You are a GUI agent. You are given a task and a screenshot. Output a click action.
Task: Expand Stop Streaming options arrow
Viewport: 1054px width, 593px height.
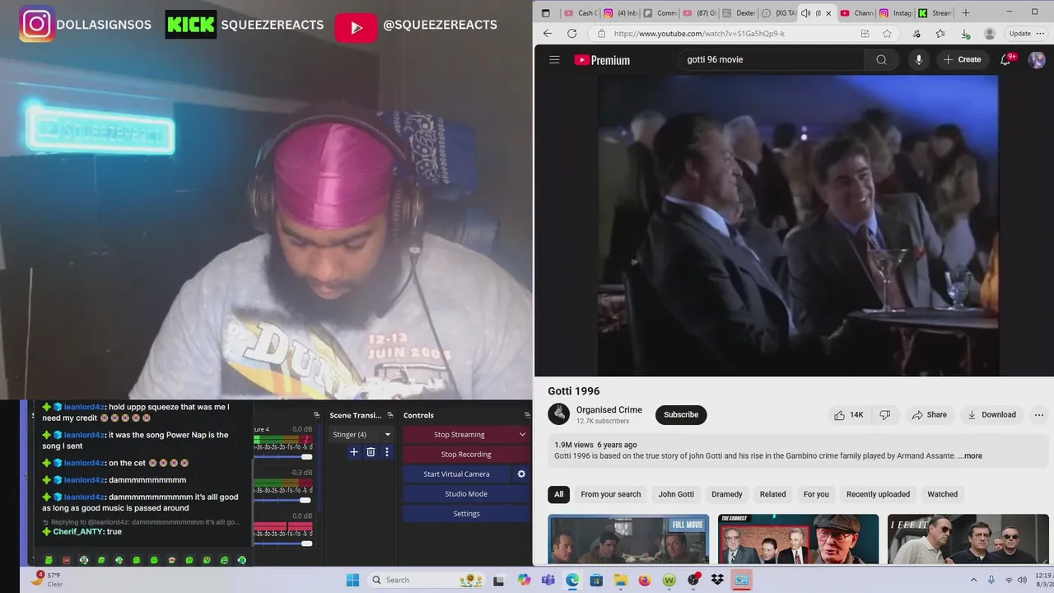[522, 435]
